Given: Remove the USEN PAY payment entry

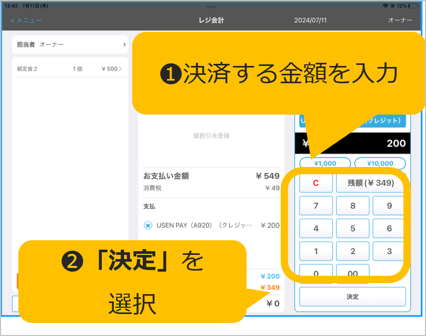Looking at the screenshot, I should pyautogui.click(x=148, y=225).
